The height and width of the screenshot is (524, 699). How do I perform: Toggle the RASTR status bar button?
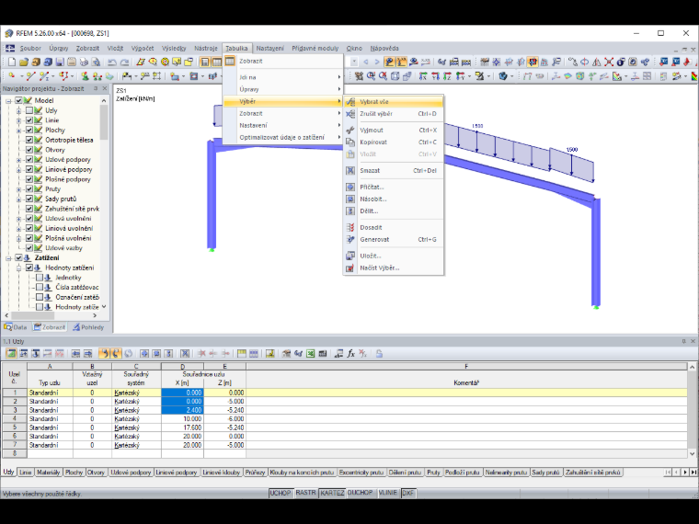coord(305,493)
